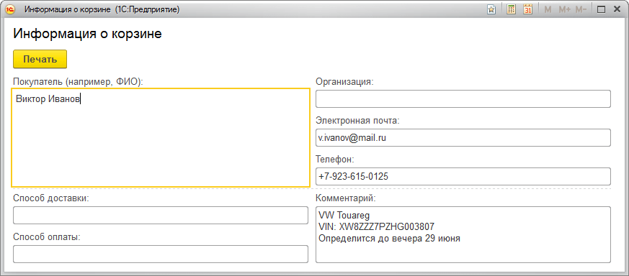Click the Организация input field
The height and width of the screenshot is (276, 629).
click(x=463, y=98)
